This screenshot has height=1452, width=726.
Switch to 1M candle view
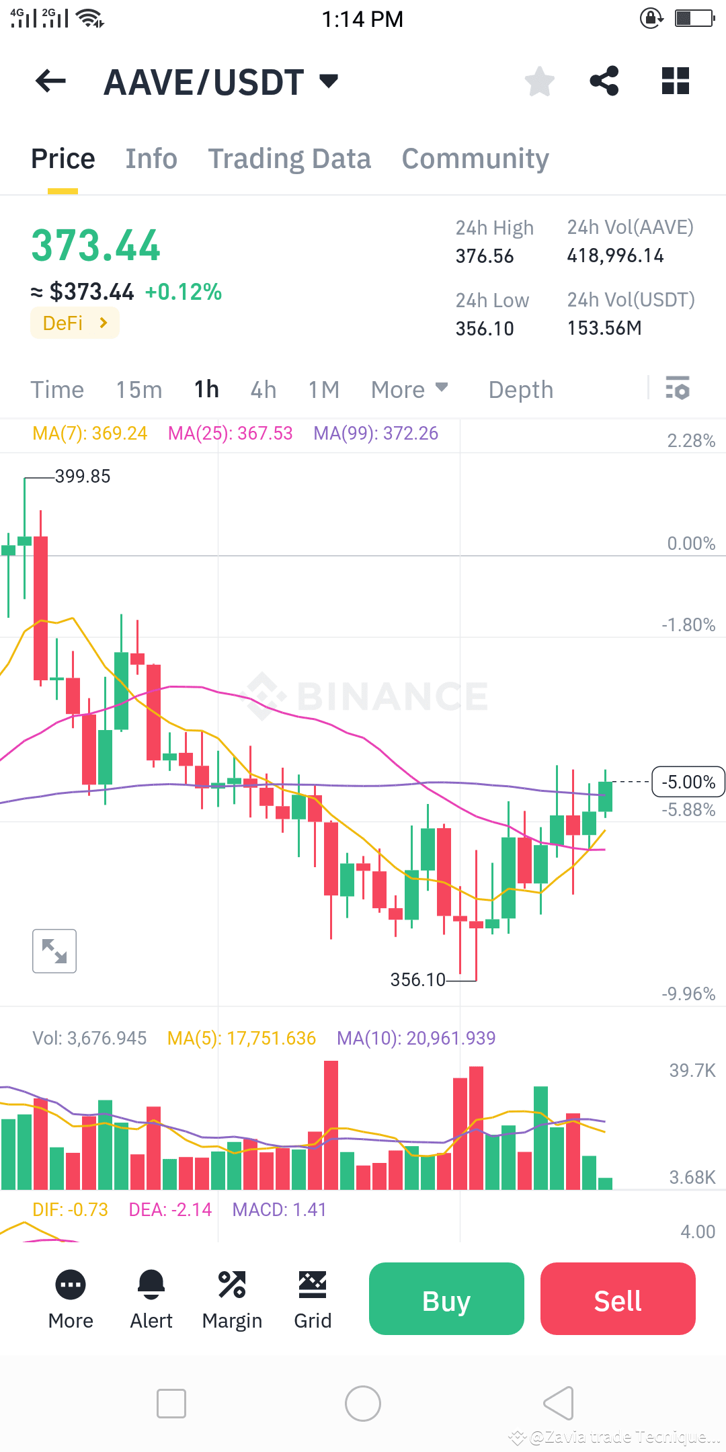pos(323,389)
